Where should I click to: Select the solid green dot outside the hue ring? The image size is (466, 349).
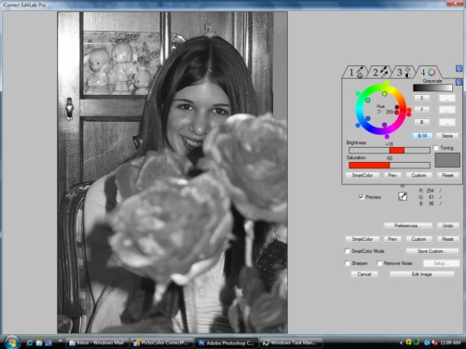pyautogui.click(x=358, y=93)
